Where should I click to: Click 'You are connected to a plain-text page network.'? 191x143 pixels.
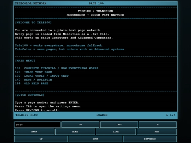58,30
